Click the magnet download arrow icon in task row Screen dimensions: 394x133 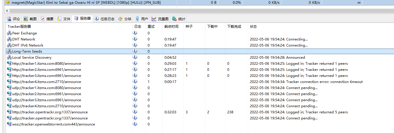8,2
